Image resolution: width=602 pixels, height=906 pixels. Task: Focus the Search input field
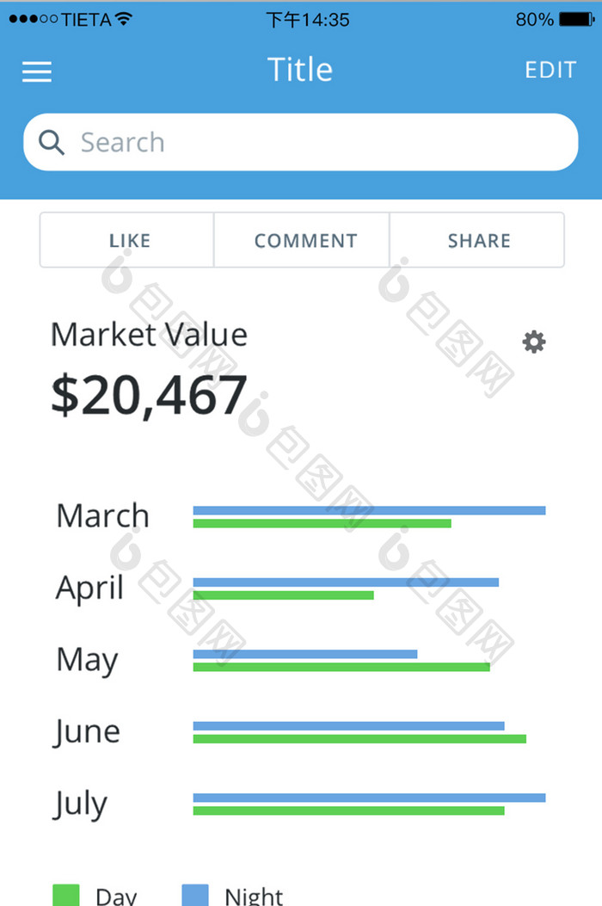tap(318, 143)
